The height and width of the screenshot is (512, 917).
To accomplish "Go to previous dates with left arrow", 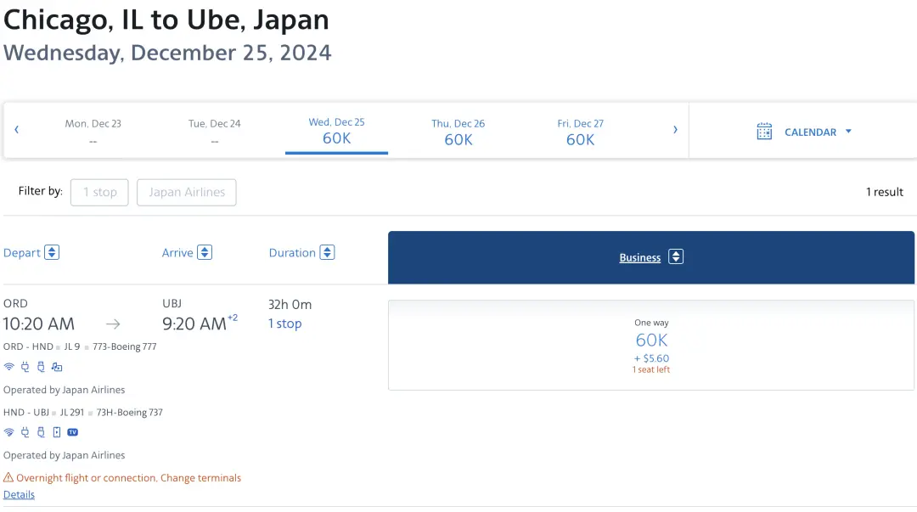I will pos(17,130).
